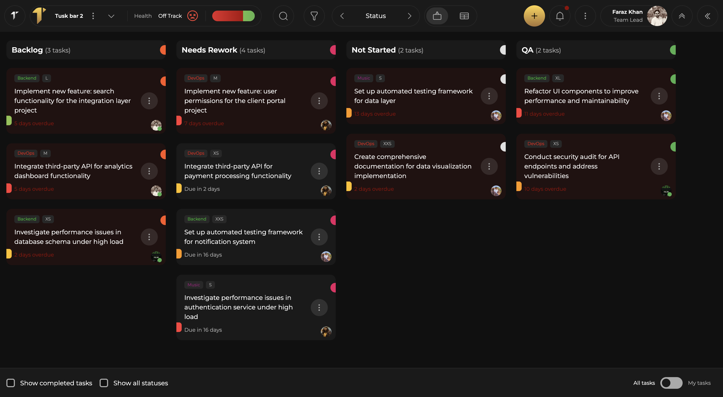Open the search icon in the toolbar
723x397 pixels.
[x=283, y=16]
